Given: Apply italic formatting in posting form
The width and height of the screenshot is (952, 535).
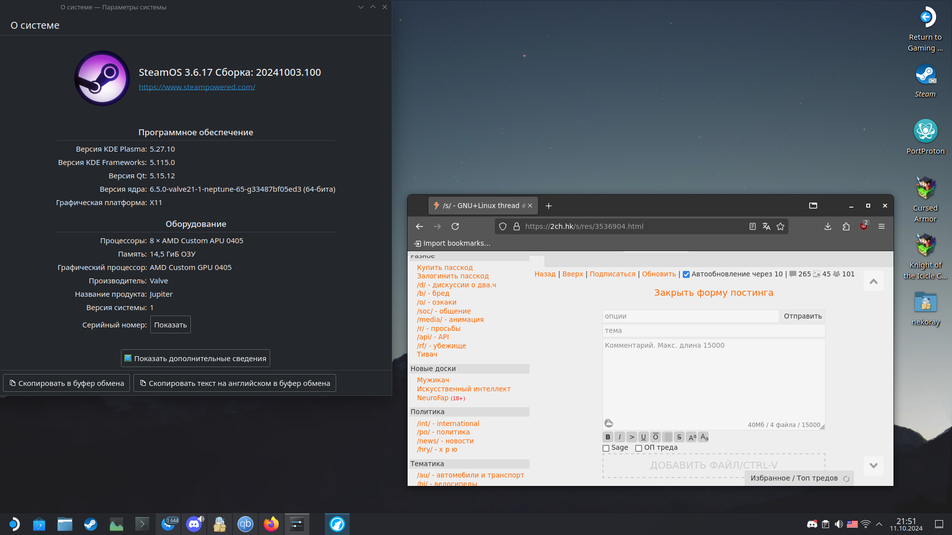Looking at the screenshot, I should [619, 437].
